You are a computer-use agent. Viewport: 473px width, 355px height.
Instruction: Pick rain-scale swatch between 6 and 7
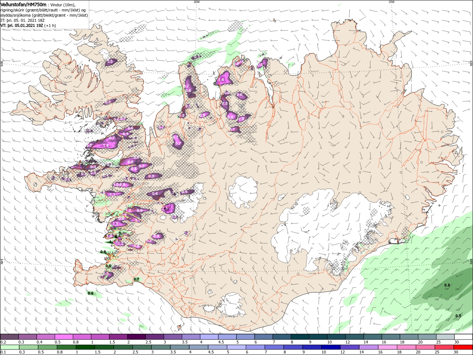(x=255, y=347)
